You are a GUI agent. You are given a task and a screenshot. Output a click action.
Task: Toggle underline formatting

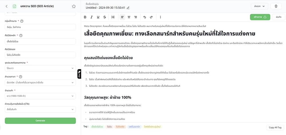point(98,17)
